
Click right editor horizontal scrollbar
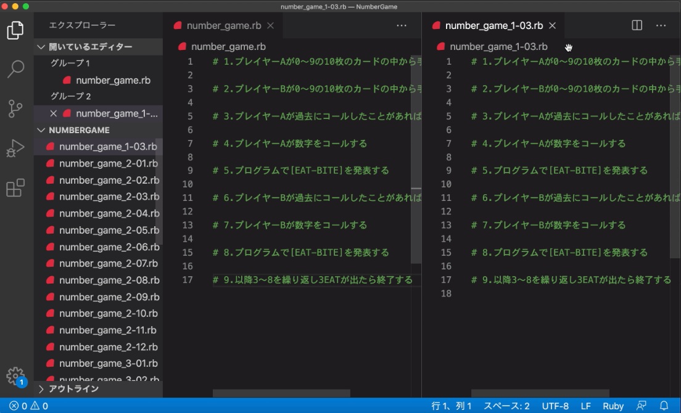(x=540, y=393)
